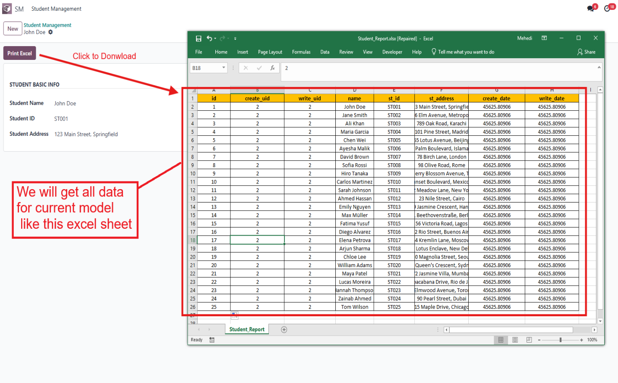Open the Undo history dropdown arrow
This screenshot has height=383, width=618.
[x=215, y=38]
